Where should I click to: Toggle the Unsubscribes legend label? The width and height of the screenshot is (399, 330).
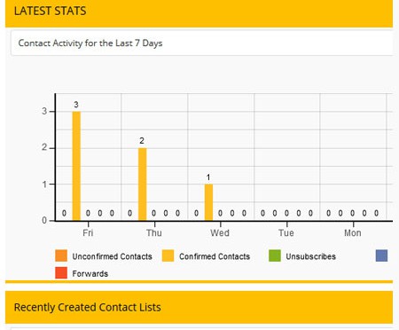pyautogui.click(x=311, y=256)
